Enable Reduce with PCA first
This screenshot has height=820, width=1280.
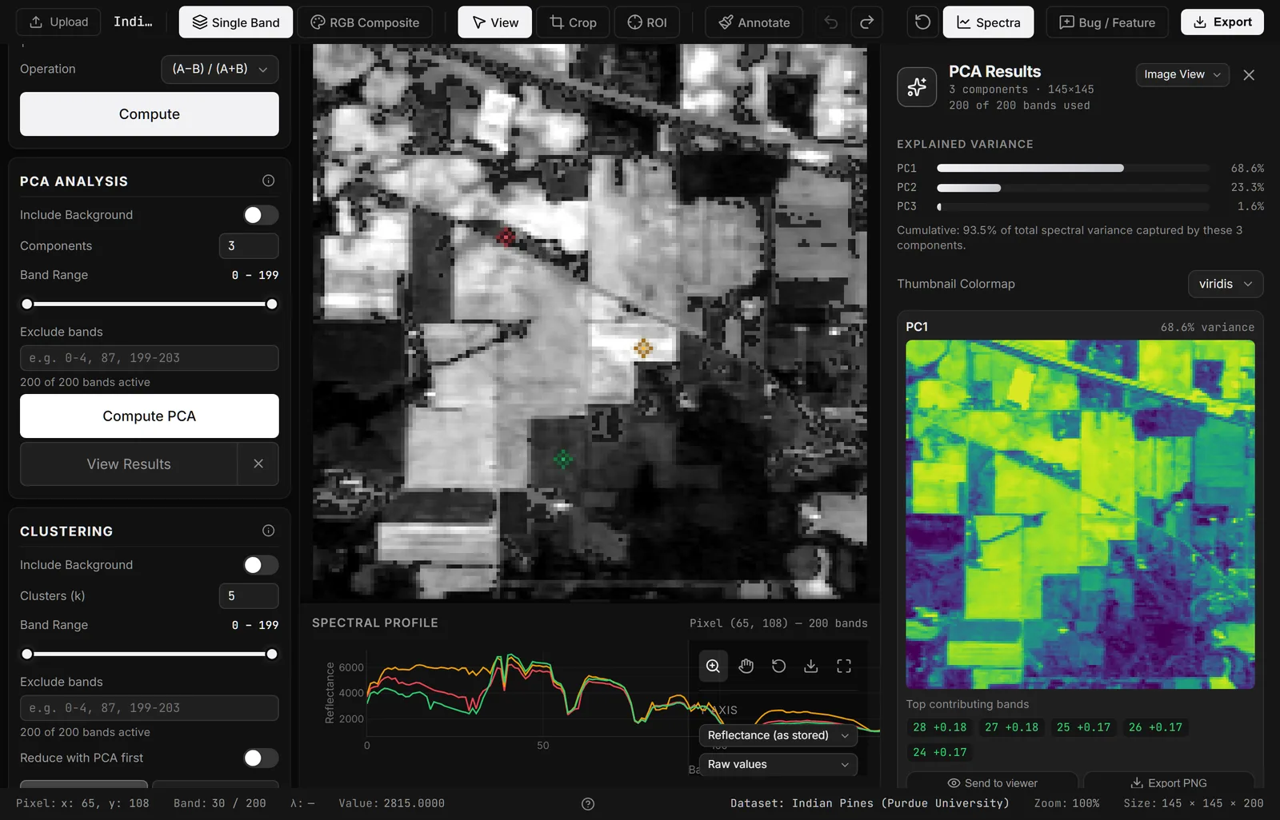[261, 758]
